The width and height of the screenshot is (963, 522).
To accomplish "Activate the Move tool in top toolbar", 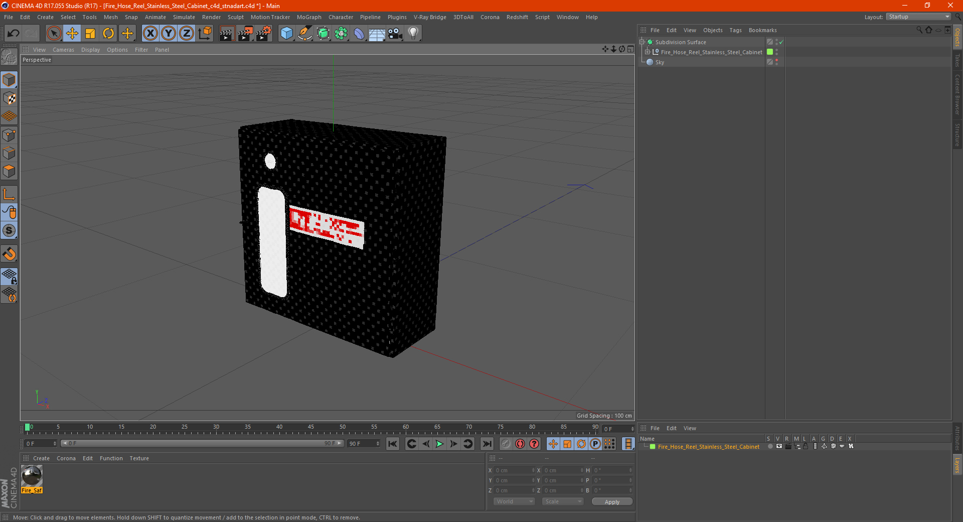I will (72, 33).
